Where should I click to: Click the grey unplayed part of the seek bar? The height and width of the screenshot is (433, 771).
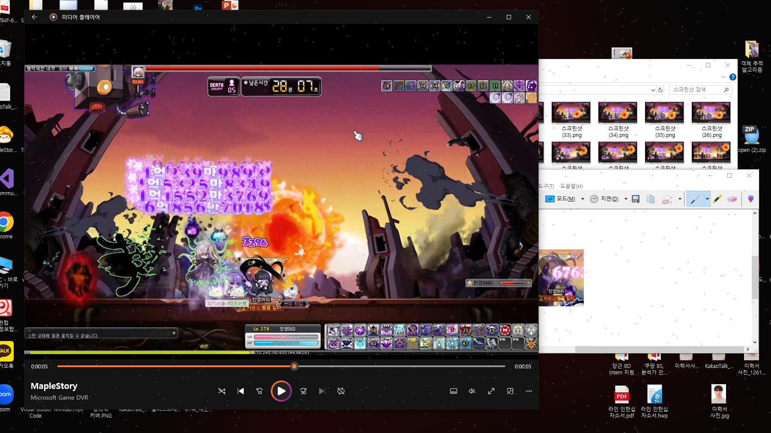coord(401,366)
